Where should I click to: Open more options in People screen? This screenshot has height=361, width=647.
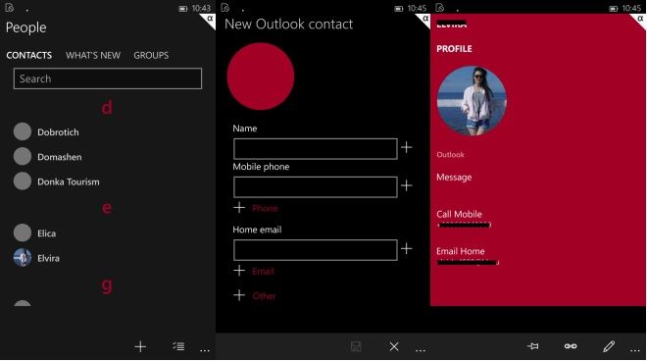pyautogui.click(x=205, y=350)
